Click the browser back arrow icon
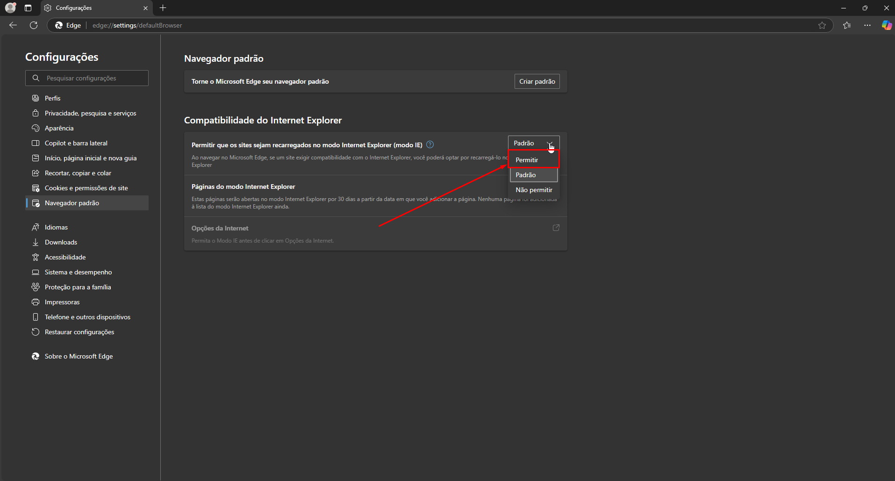Screen dimensions: 895x481 13,25
